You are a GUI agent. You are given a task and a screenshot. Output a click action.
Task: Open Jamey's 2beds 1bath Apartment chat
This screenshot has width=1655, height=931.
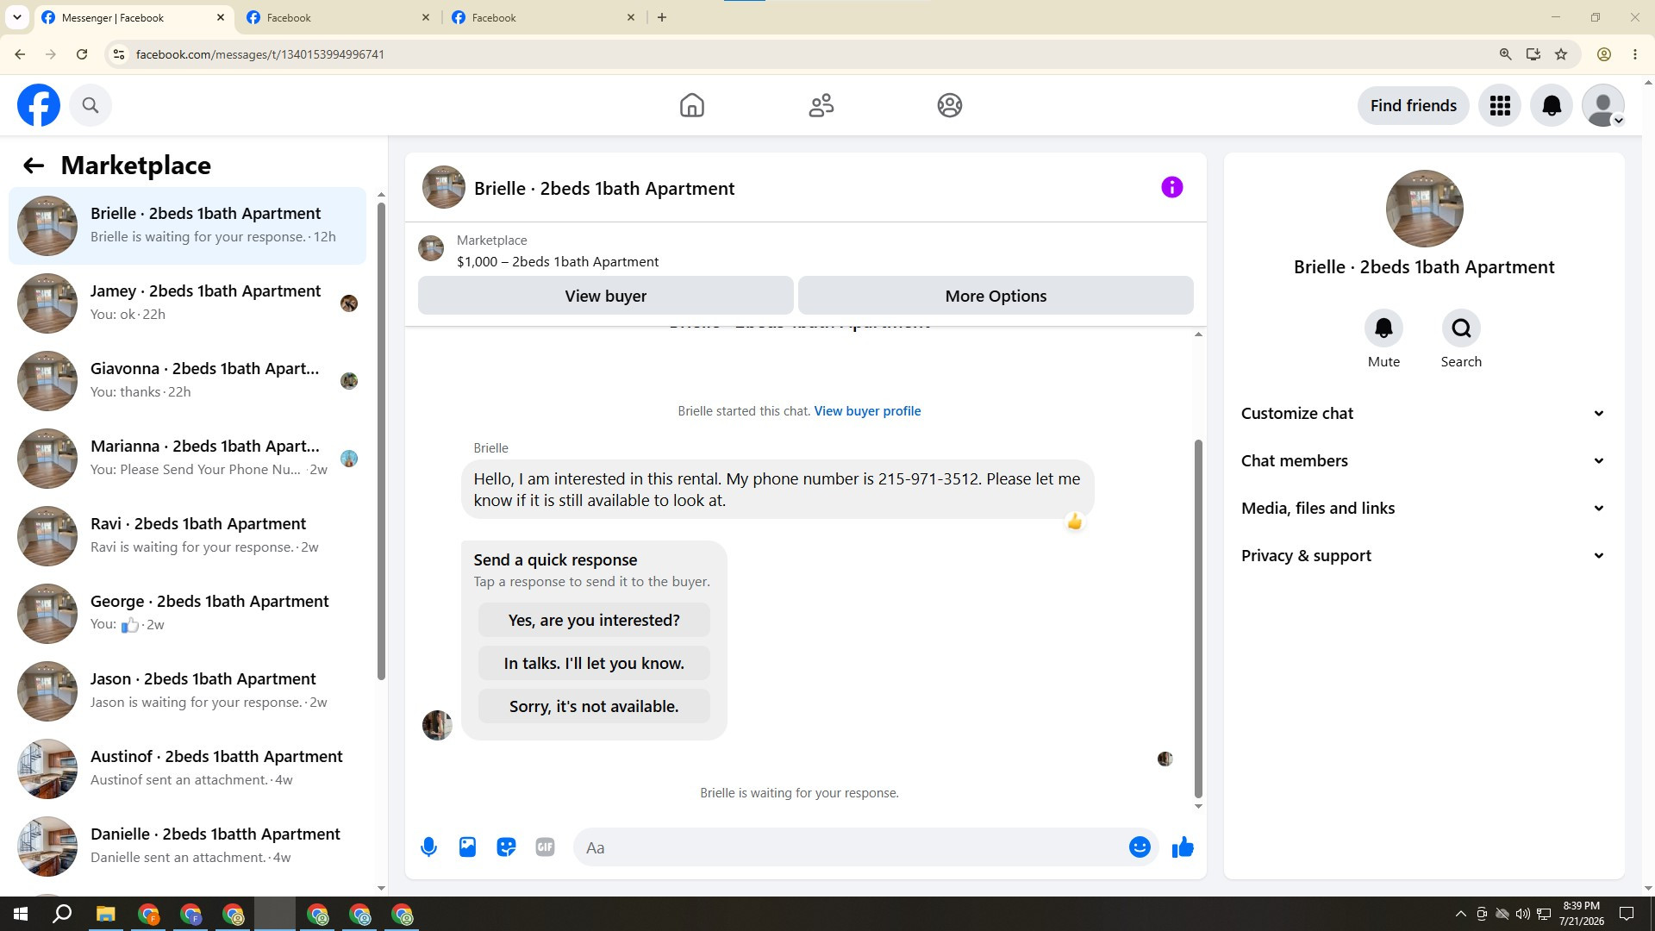tap(187, 303)
